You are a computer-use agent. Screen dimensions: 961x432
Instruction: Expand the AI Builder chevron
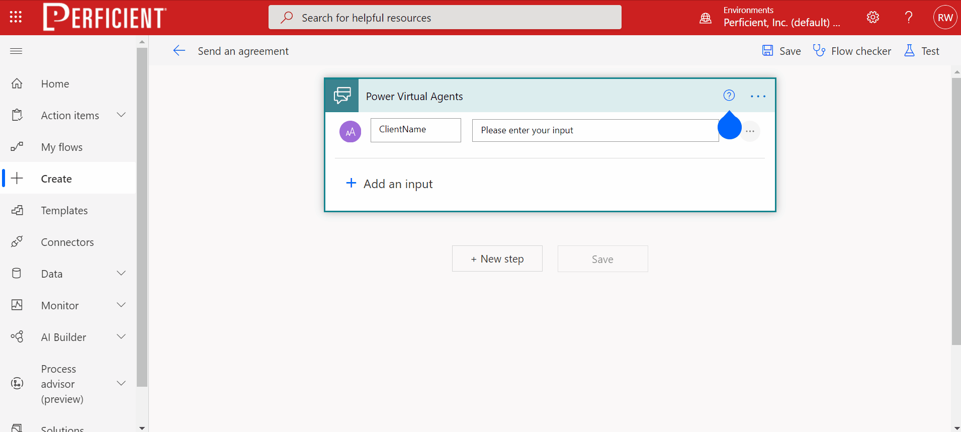coord(121,336)
